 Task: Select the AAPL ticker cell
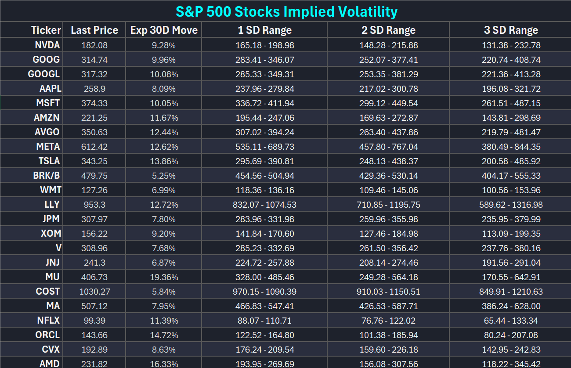(50, 89)
